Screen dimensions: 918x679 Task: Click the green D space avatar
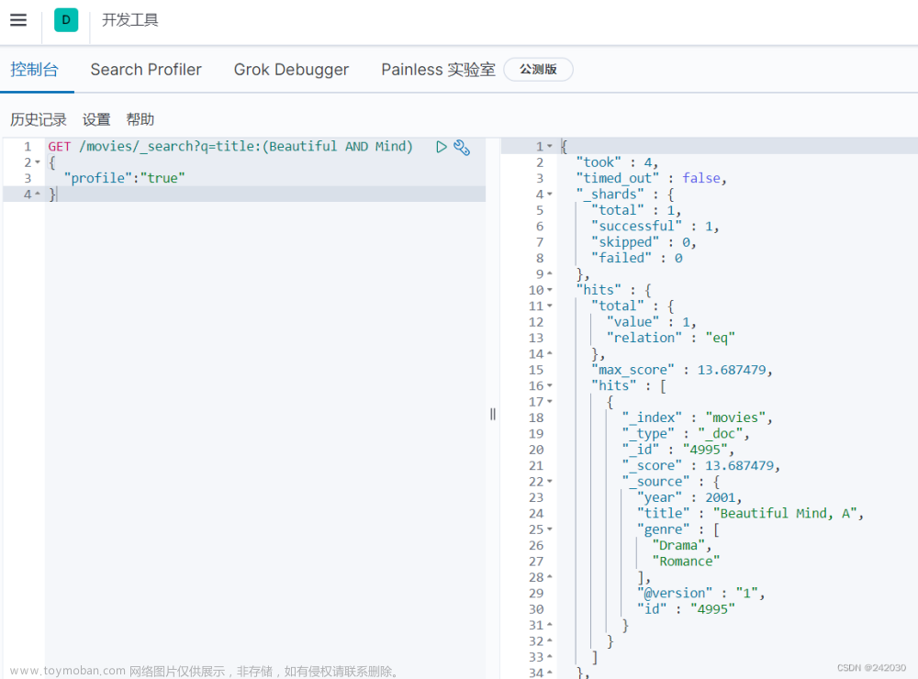tap(66, 20)
